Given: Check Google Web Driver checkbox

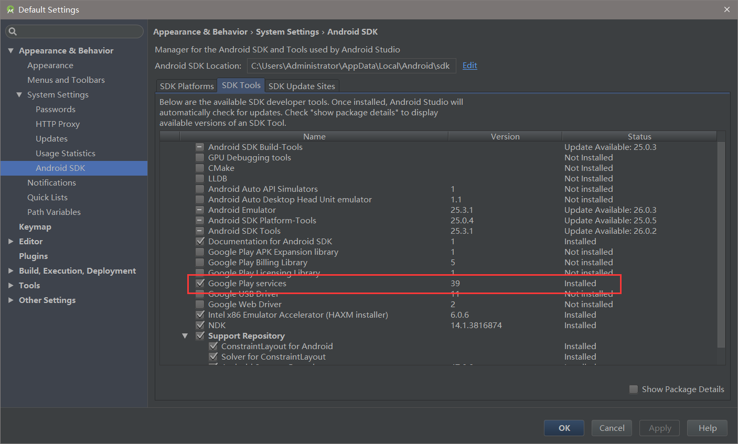Looking at the screenshot, I should [200, 305].
